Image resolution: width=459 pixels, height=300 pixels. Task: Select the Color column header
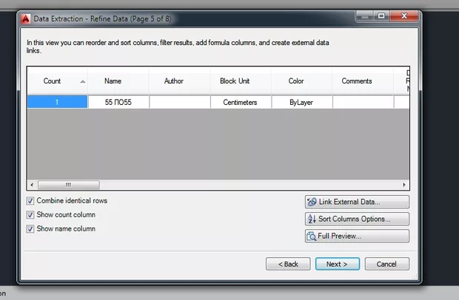pos(295,81)
